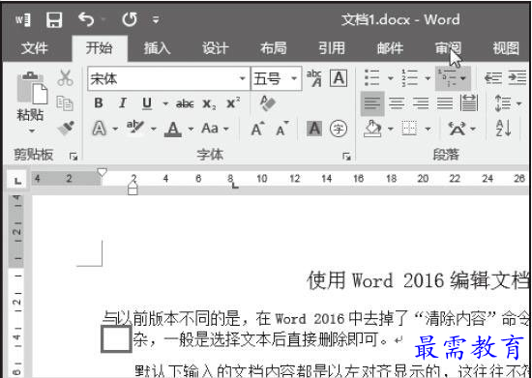Decrease font size with the shrink button
Image resolution: width=532 pixels, height=378 pixels.
click(x=281, y=129)
